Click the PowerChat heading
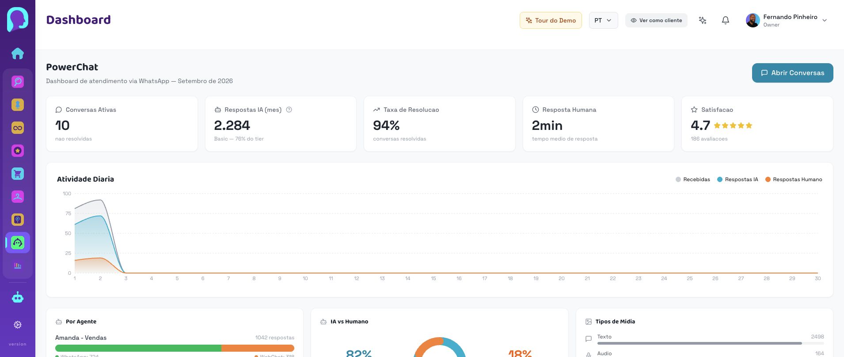Viewport: 844px width, 357px height. click(72, 67)
